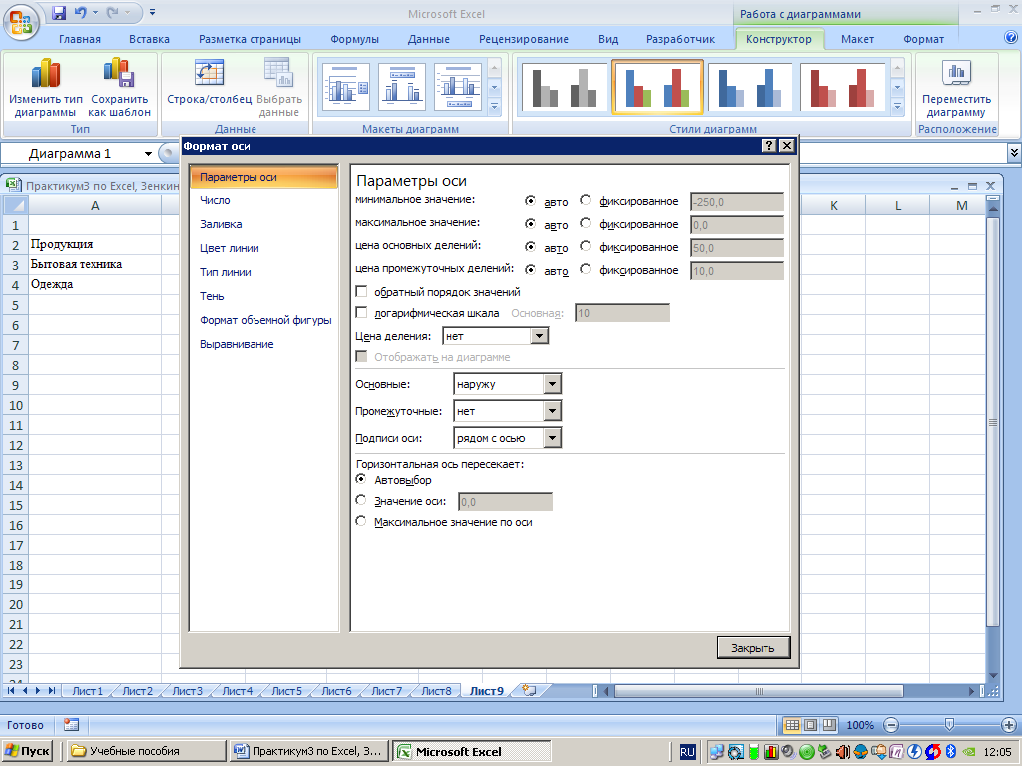Select the second chart layout thumbnail
The image size is (1022, 766).
tap(402, 87)
